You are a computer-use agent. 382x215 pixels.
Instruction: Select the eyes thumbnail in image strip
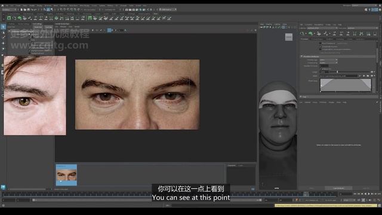click(x=66, y=175)
